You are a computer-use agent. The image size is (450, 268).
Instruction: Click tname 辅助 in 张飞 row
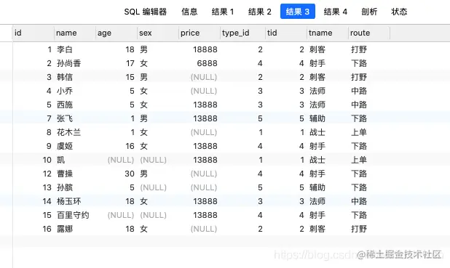point(317,118)
